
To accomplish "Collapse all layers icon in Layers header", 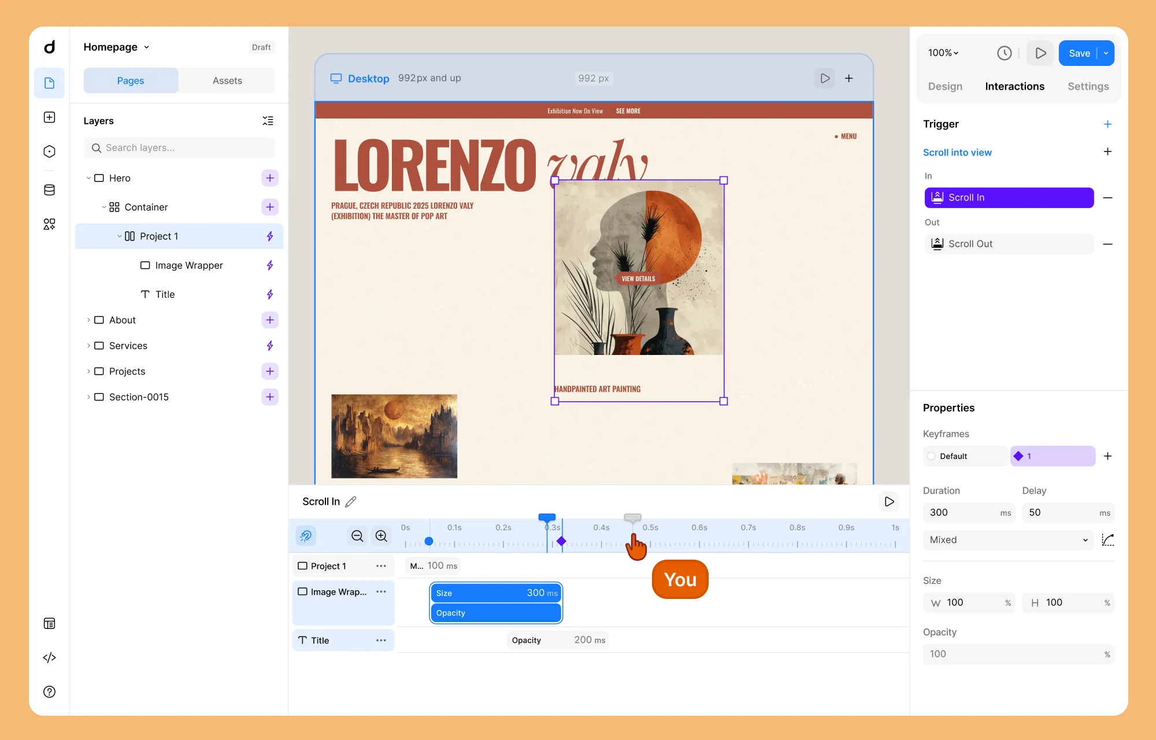I will coord(268,121).
